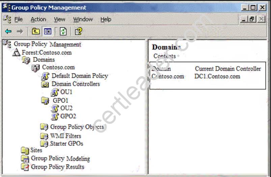This screenshot has height=177, width=271.
Task: Minimize the Group Policy Management window
Action: pos(245,7)
